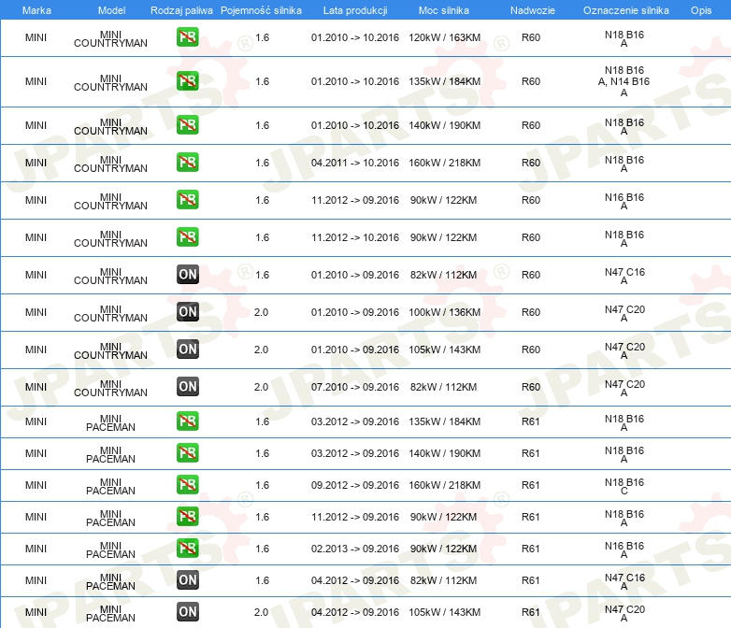Click date 03.2012 -> 09.2016 in 140kW / 190KM row
The image size is (731, 628).
coord(355,453)
